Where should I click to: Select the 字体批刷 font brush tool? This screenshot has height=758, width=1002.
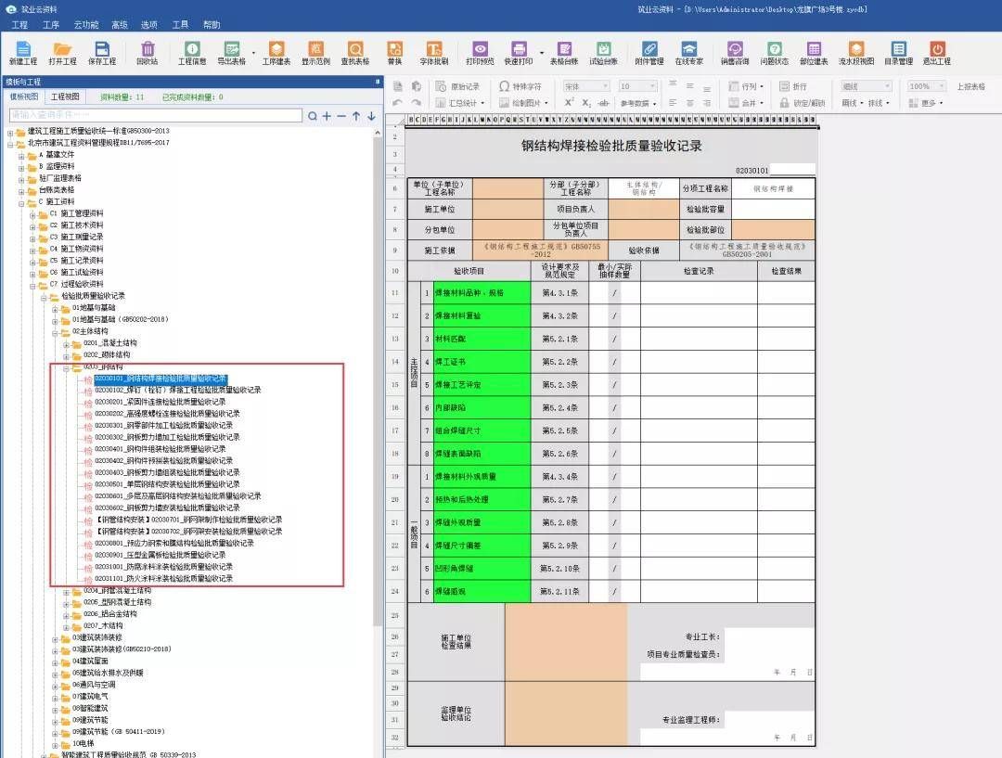[x=434, y=52]
